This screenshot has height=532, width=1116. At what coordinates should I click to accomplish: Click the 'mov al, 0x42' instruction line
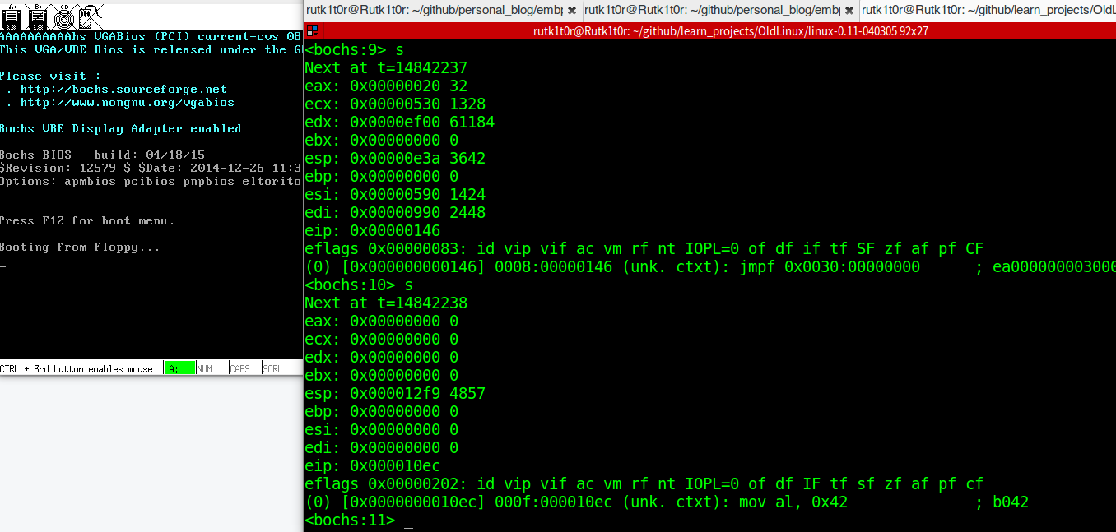coord(667,502)
